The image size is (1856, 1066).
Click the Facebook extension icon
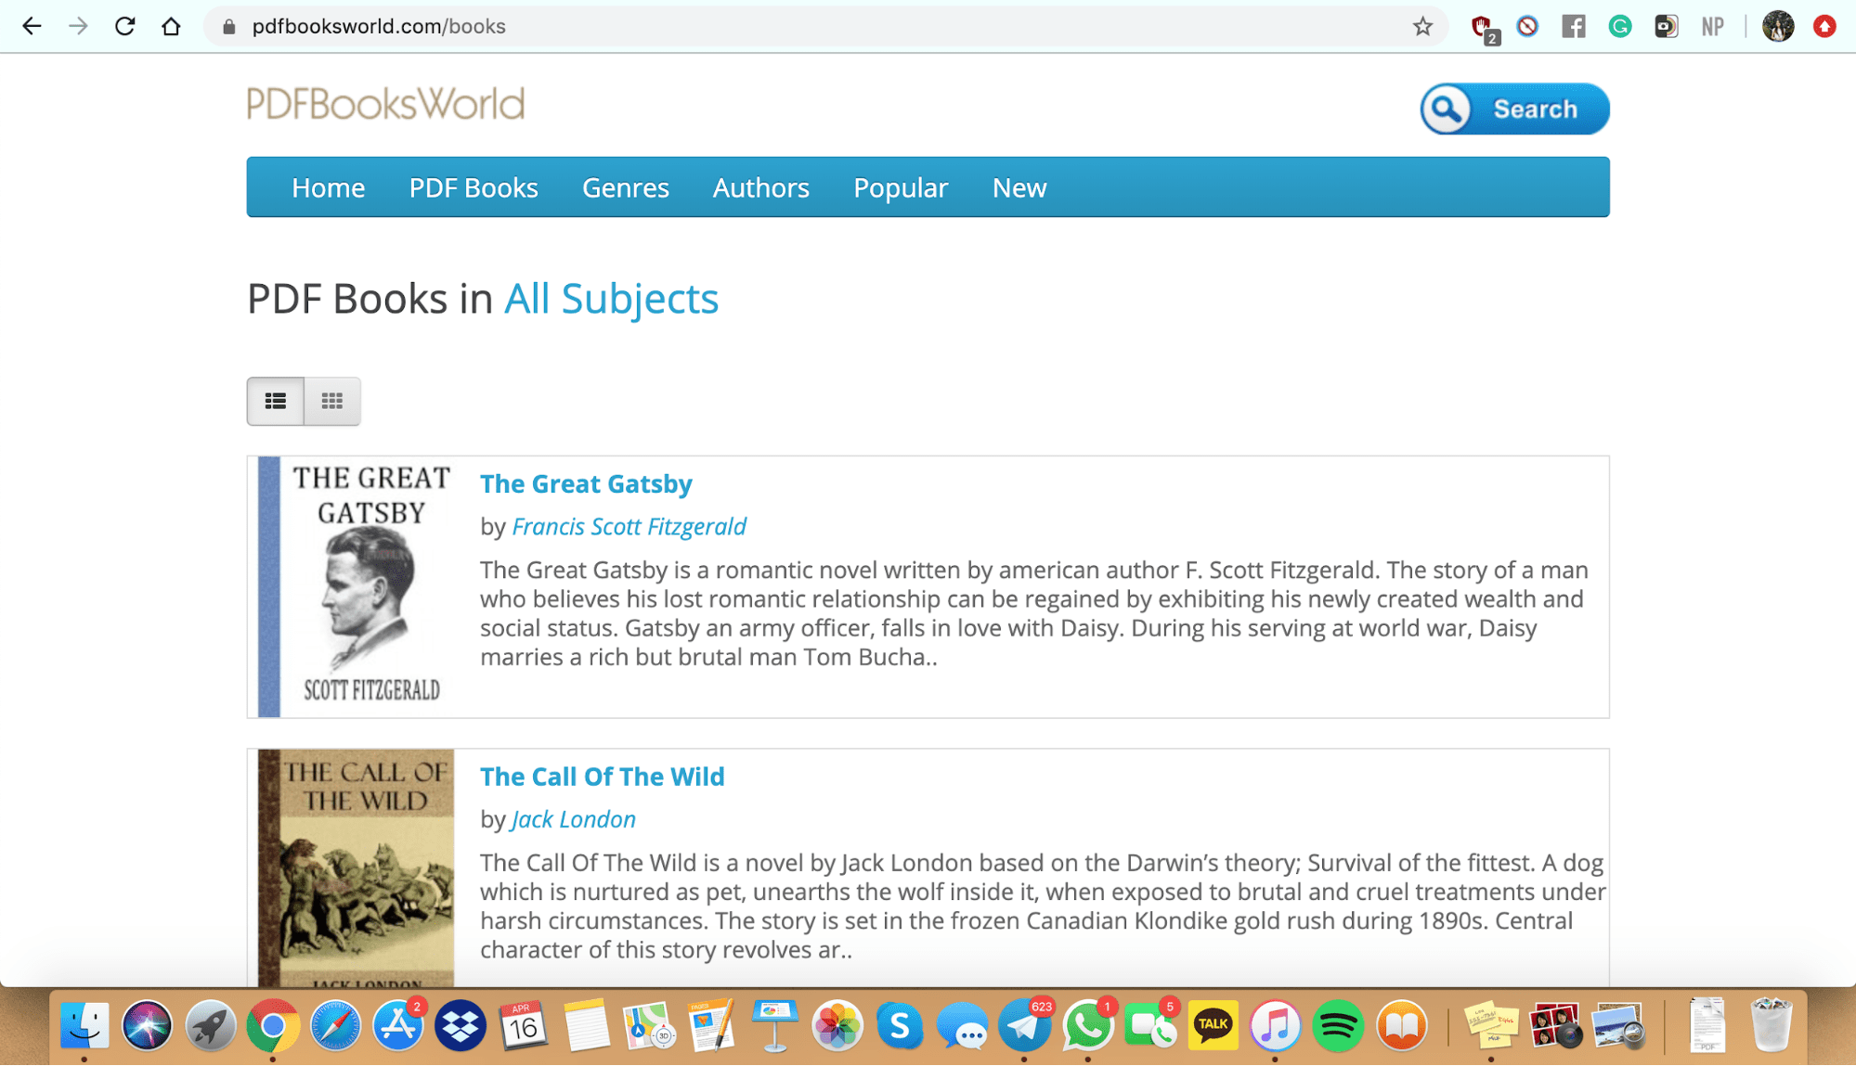tap(1574, 26)
